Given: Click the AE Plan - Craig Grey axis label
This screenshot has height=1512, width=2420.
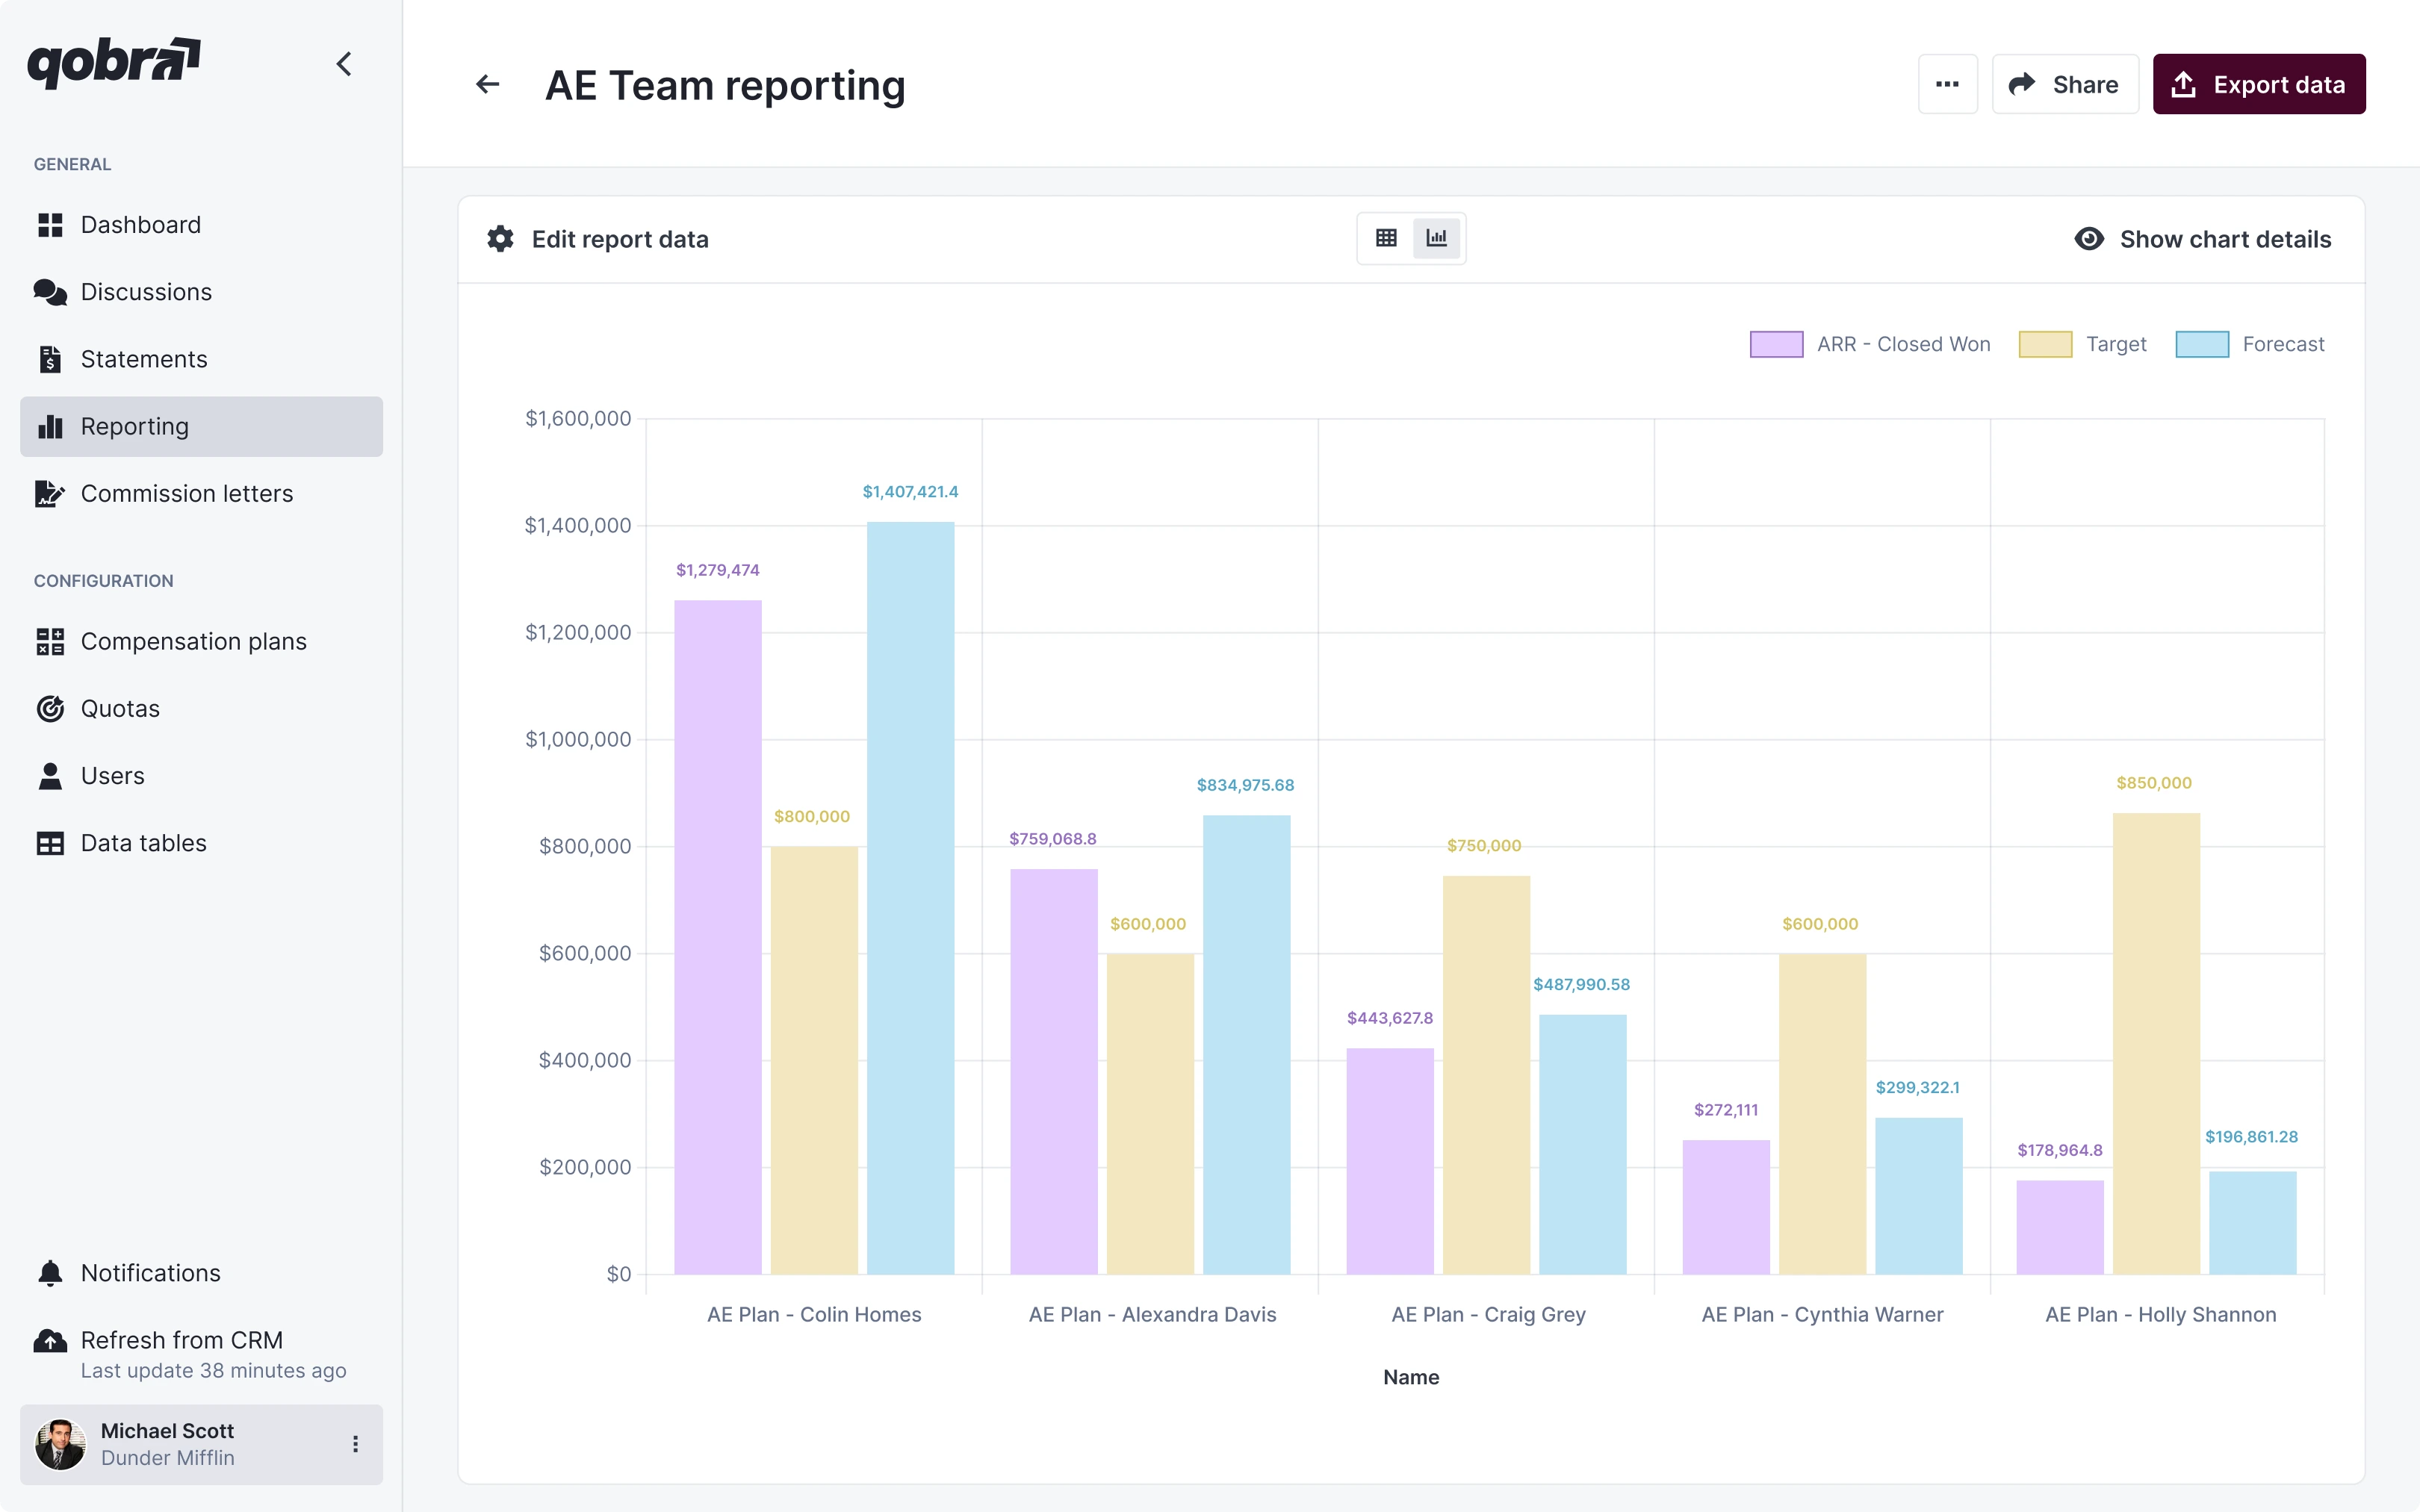Looking at the screenshot, I should (x=1488, y=1315).
